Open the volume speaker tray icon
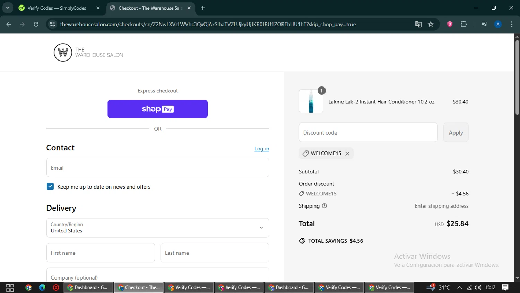The image size is (520, 293). (478, 287)
